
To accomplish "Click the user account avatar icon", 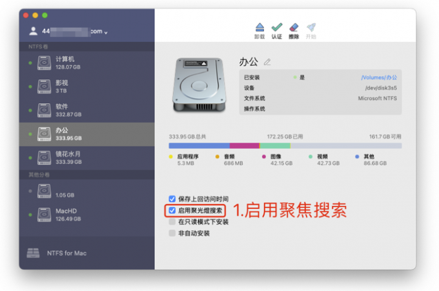I will pyautogui.click(x=34, y=31).
